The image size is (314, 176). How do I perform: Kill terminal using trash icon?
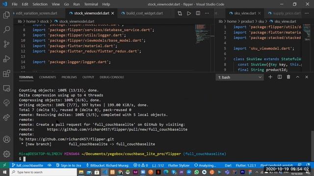(x=288, y=77)
